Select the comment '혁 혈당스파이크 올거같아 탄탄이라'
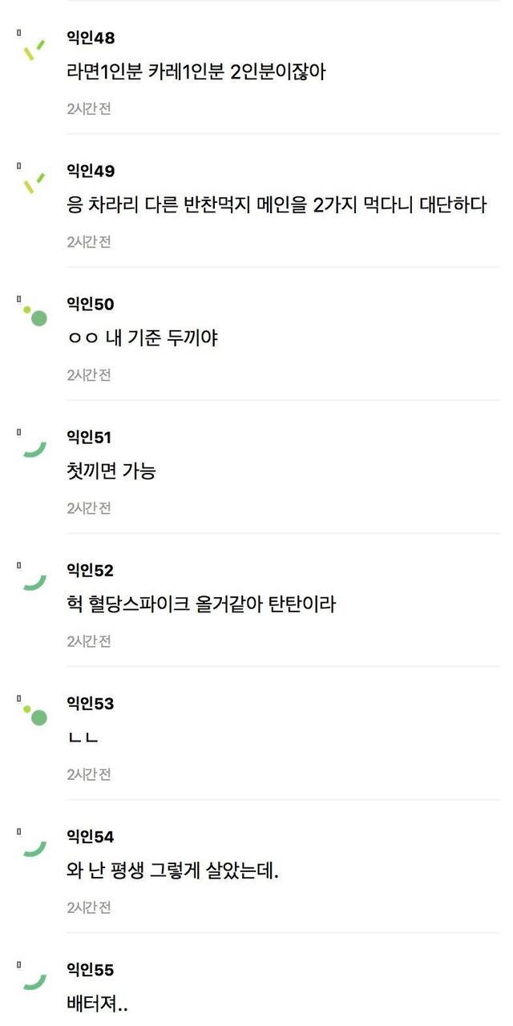 click(x=201, y=604)
